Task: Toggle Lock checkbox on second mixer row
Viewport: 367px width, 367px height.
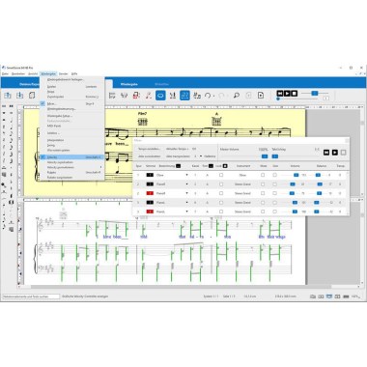Action: click(221, 184)
